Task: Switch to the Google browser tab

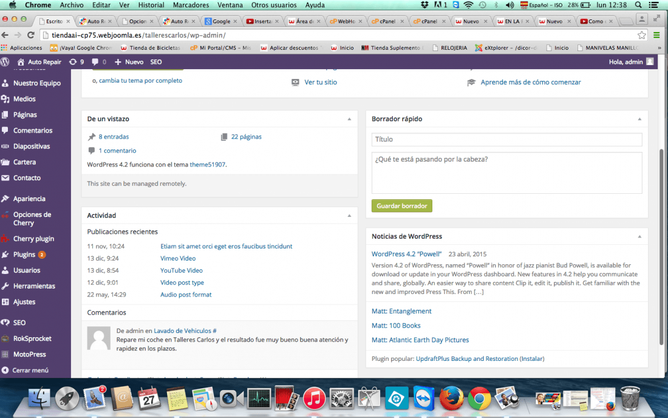Action: (x=221, y=21)
